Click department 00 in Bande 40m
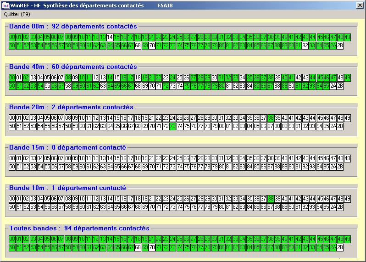This screenshot has width=366, height=262. coord(12,78)
